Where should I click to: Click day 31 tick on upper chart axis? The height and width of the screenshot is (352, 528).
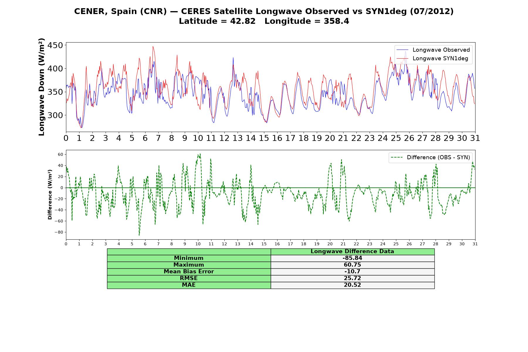click(x=475, y=138)
